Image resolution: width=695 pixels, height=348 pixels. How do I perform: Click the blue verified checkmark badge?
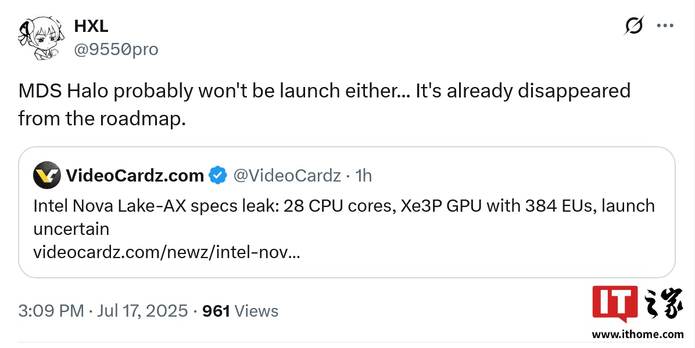click(x=218, y=175)
